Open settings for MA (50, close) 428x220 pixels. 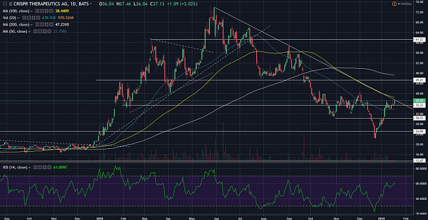(40, 31)
